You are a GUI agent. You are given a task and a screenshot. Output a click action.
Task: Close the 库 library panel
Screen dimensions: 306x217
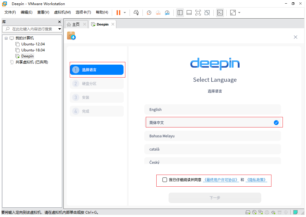point(60,22)
